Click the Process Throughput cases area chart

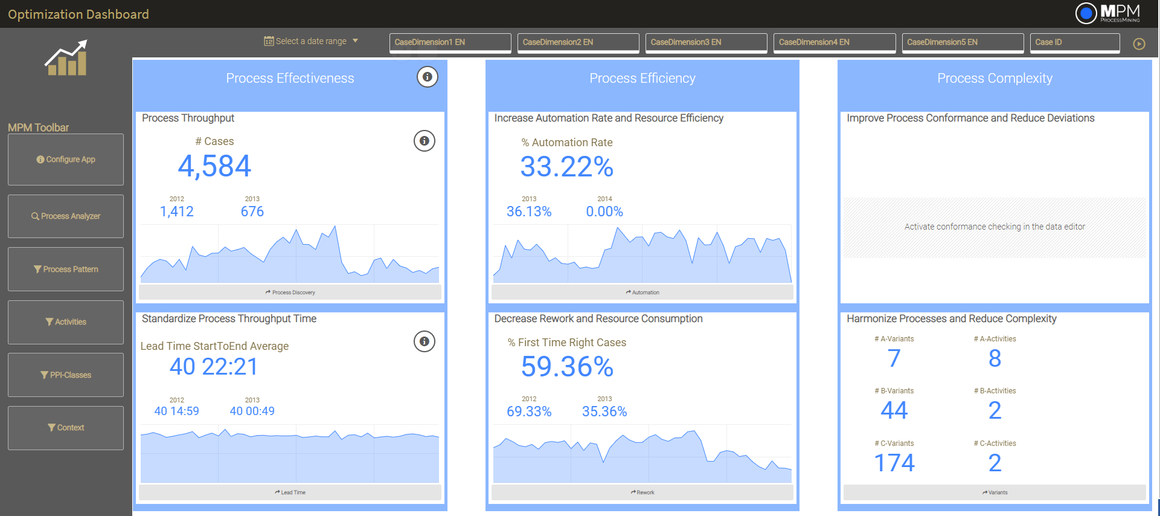pos(290,254)
